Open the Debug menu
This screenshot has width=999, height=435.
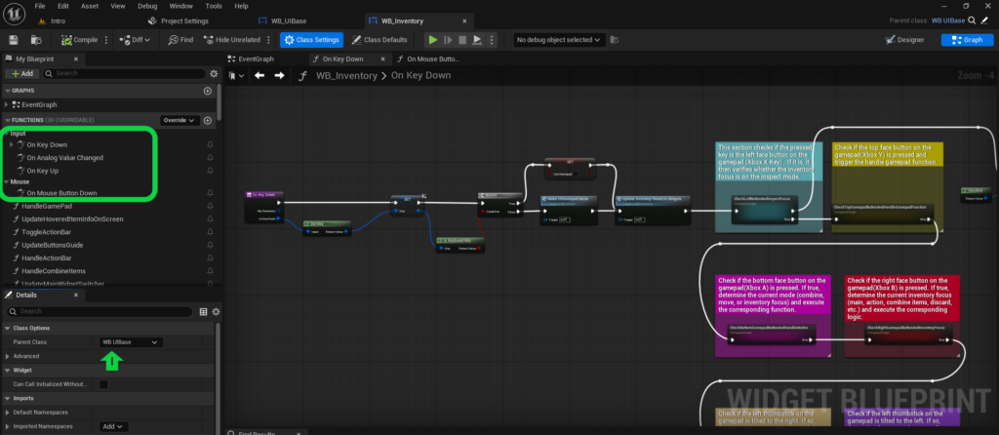(x=147, y=6)
